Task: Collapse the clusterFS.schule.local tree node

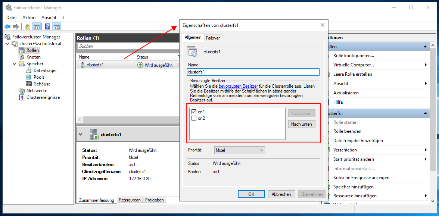Action: 7,43
